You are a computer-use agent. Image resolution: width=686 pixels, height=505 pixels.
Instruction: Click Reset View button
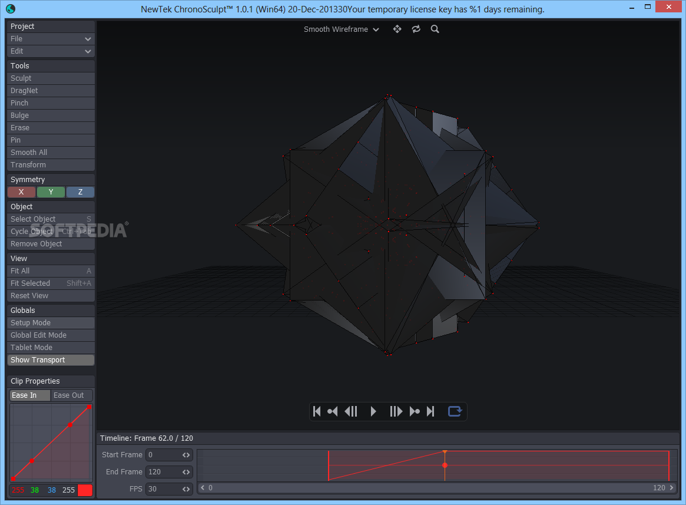pyautogui.click(x=51, y=296)
